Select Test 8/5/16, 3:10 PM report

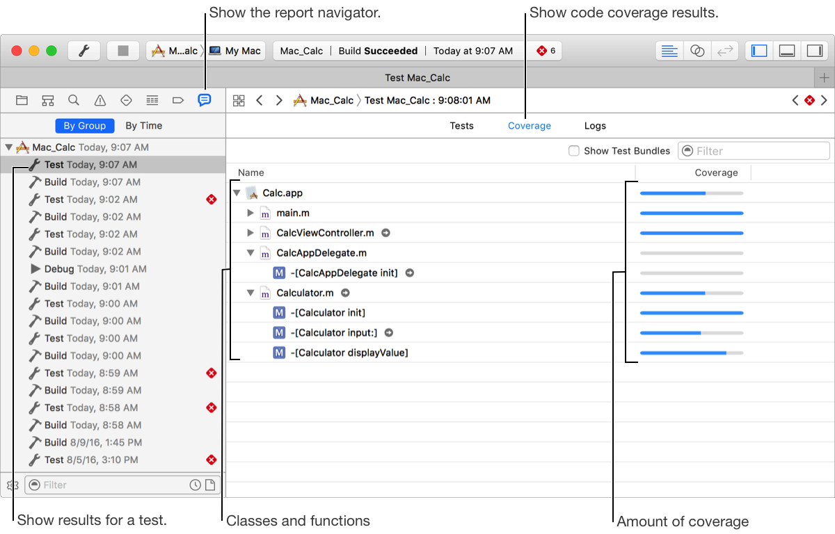(x=113, y=460)
